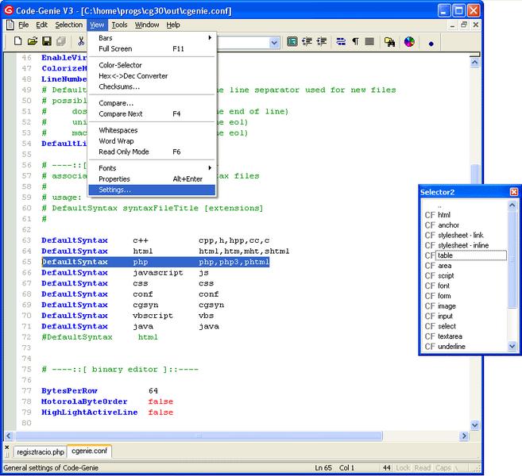Open the Help menu
The height and width of the screenshot is (476, 522).
[173, 25]
